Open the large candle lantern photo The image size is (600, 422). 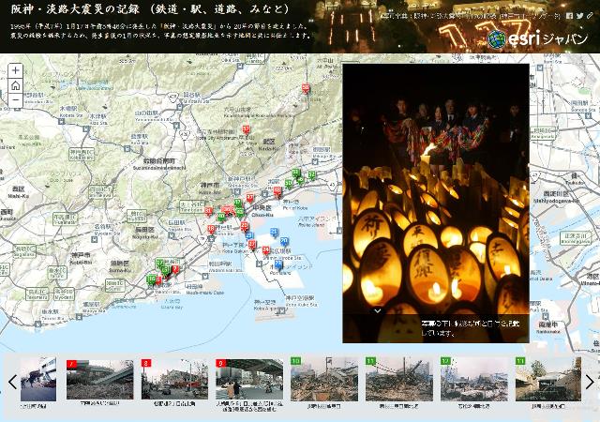pos(436,203)
